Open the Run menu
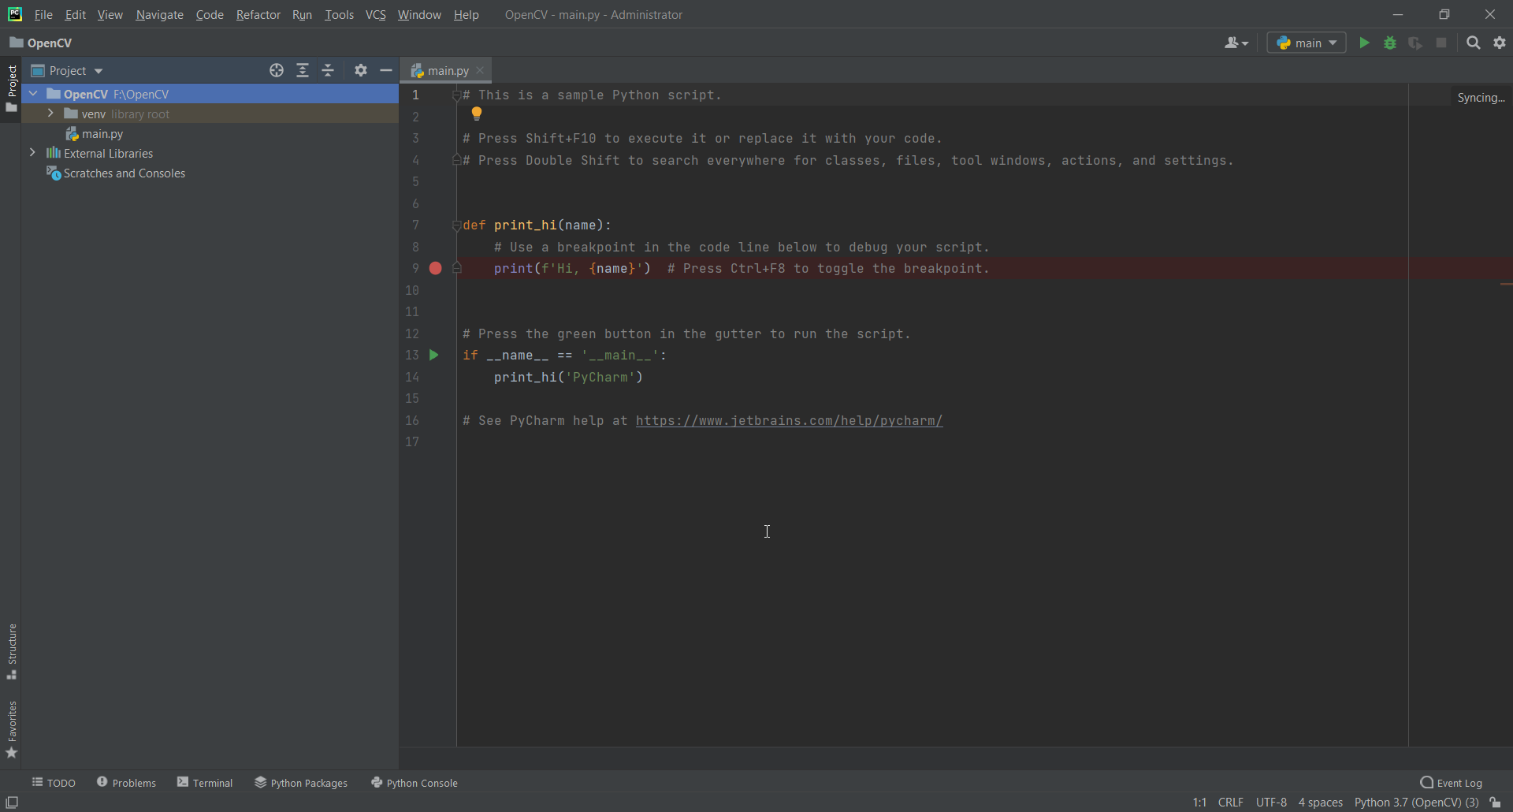The height and width of the screenshot is (812, 1513). pos(302,15)
